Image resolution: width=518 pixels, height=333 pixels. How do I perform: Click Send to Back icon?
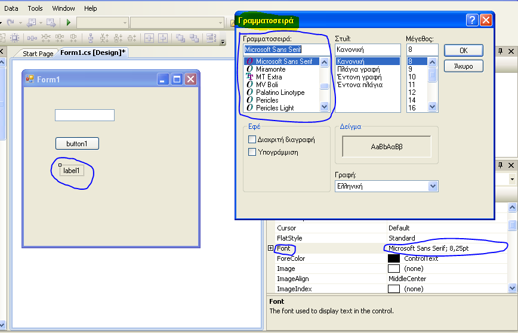(195, 38)
